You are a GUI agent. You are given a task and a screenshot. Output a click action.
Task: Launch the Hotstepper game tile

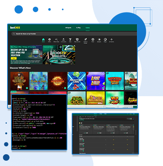[57, 81]
